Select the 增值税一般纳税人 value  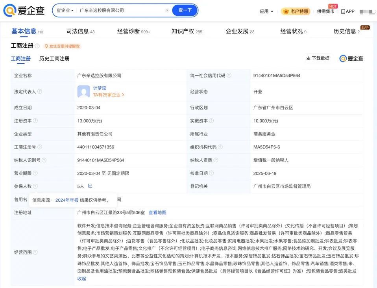click(x=271, y=160)
